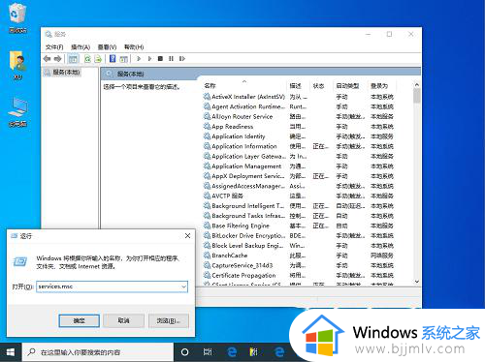Select BitLocker Drive Encryption service row

point(299,235)
